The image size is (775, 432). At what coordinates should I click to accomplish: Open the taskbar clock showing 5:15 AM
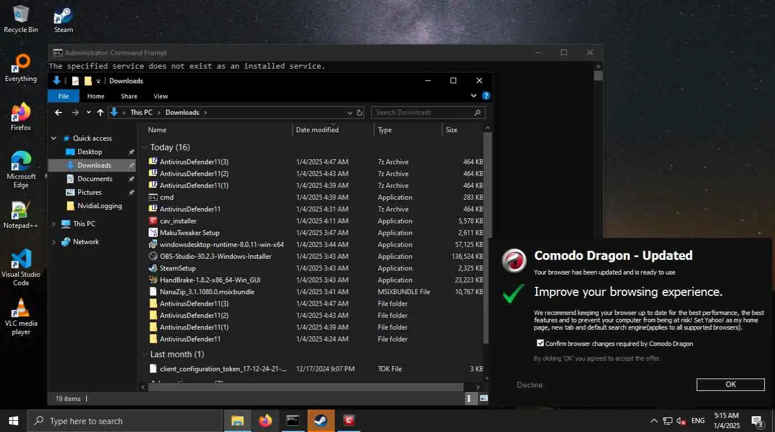(x=726, y=421)
